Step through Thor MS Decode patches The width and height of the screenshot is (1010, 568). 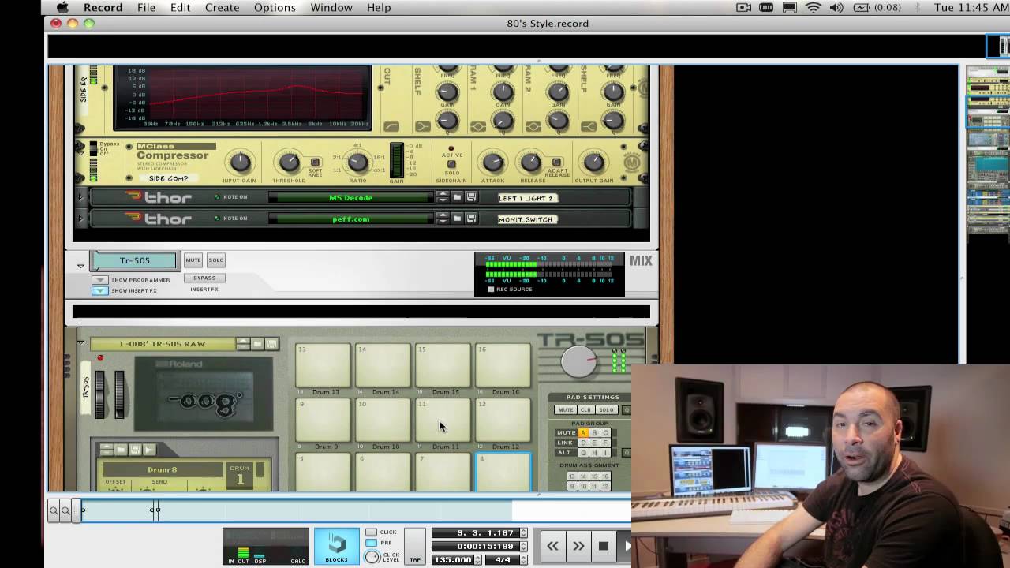[443, 197]
